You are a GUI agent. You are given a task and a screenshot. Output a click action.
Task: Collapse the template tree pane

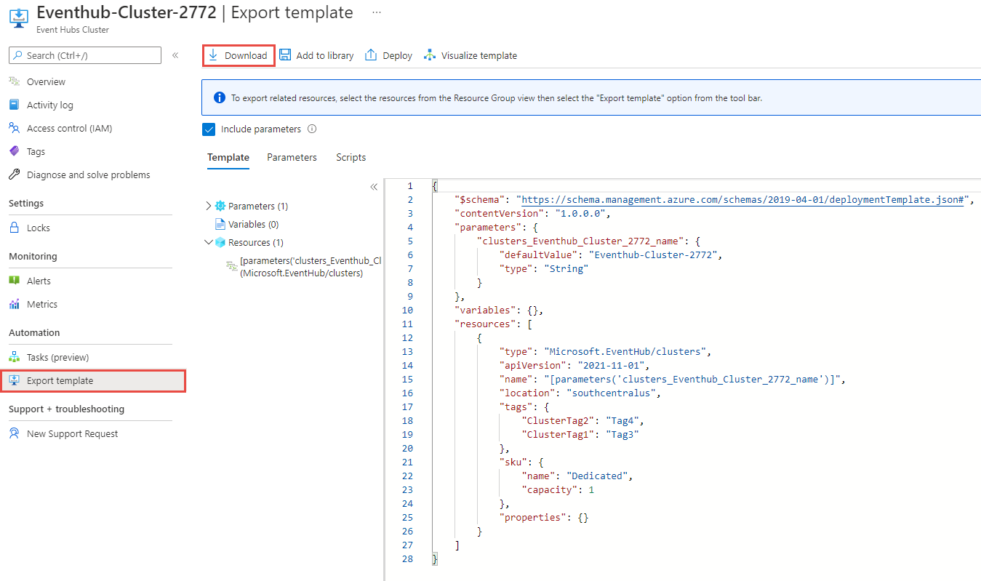[374, 187]
